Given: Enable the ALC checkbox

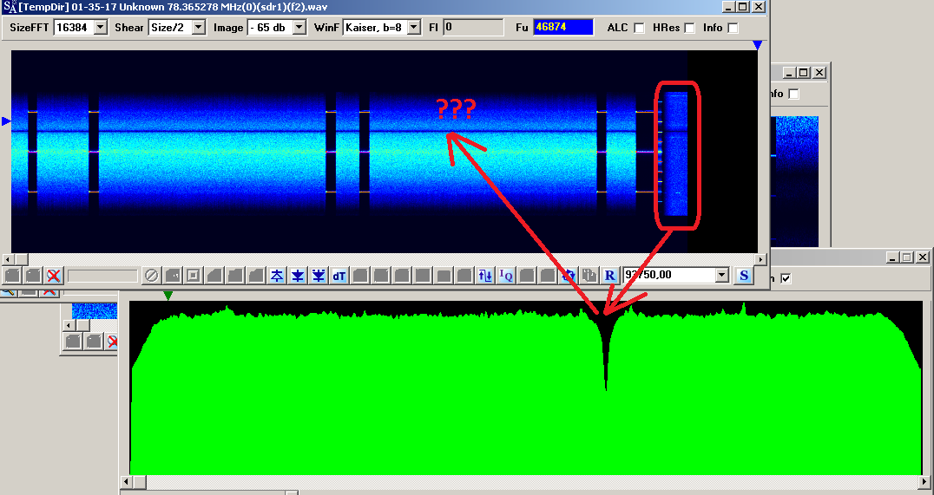Looking at the screenshot, I should pos(640,28).
